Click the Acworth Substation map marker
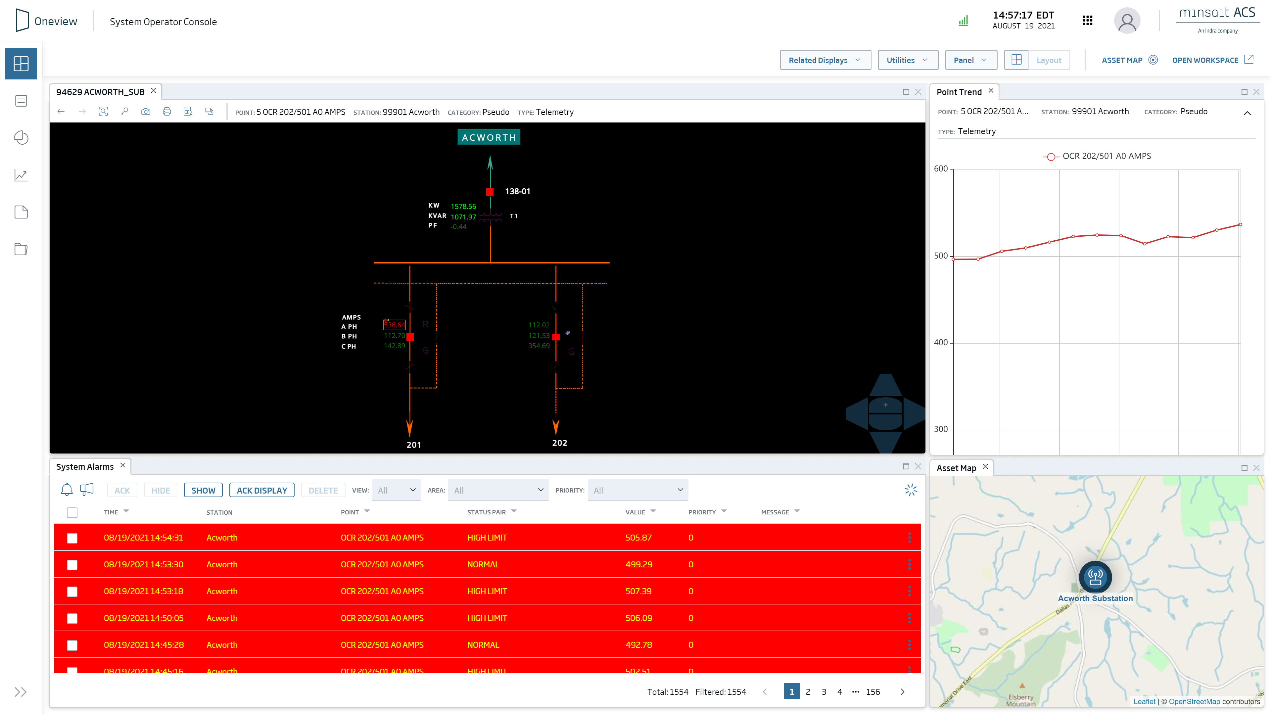1271x715 pixels. pyautogui.click(x=1095, y=577)
